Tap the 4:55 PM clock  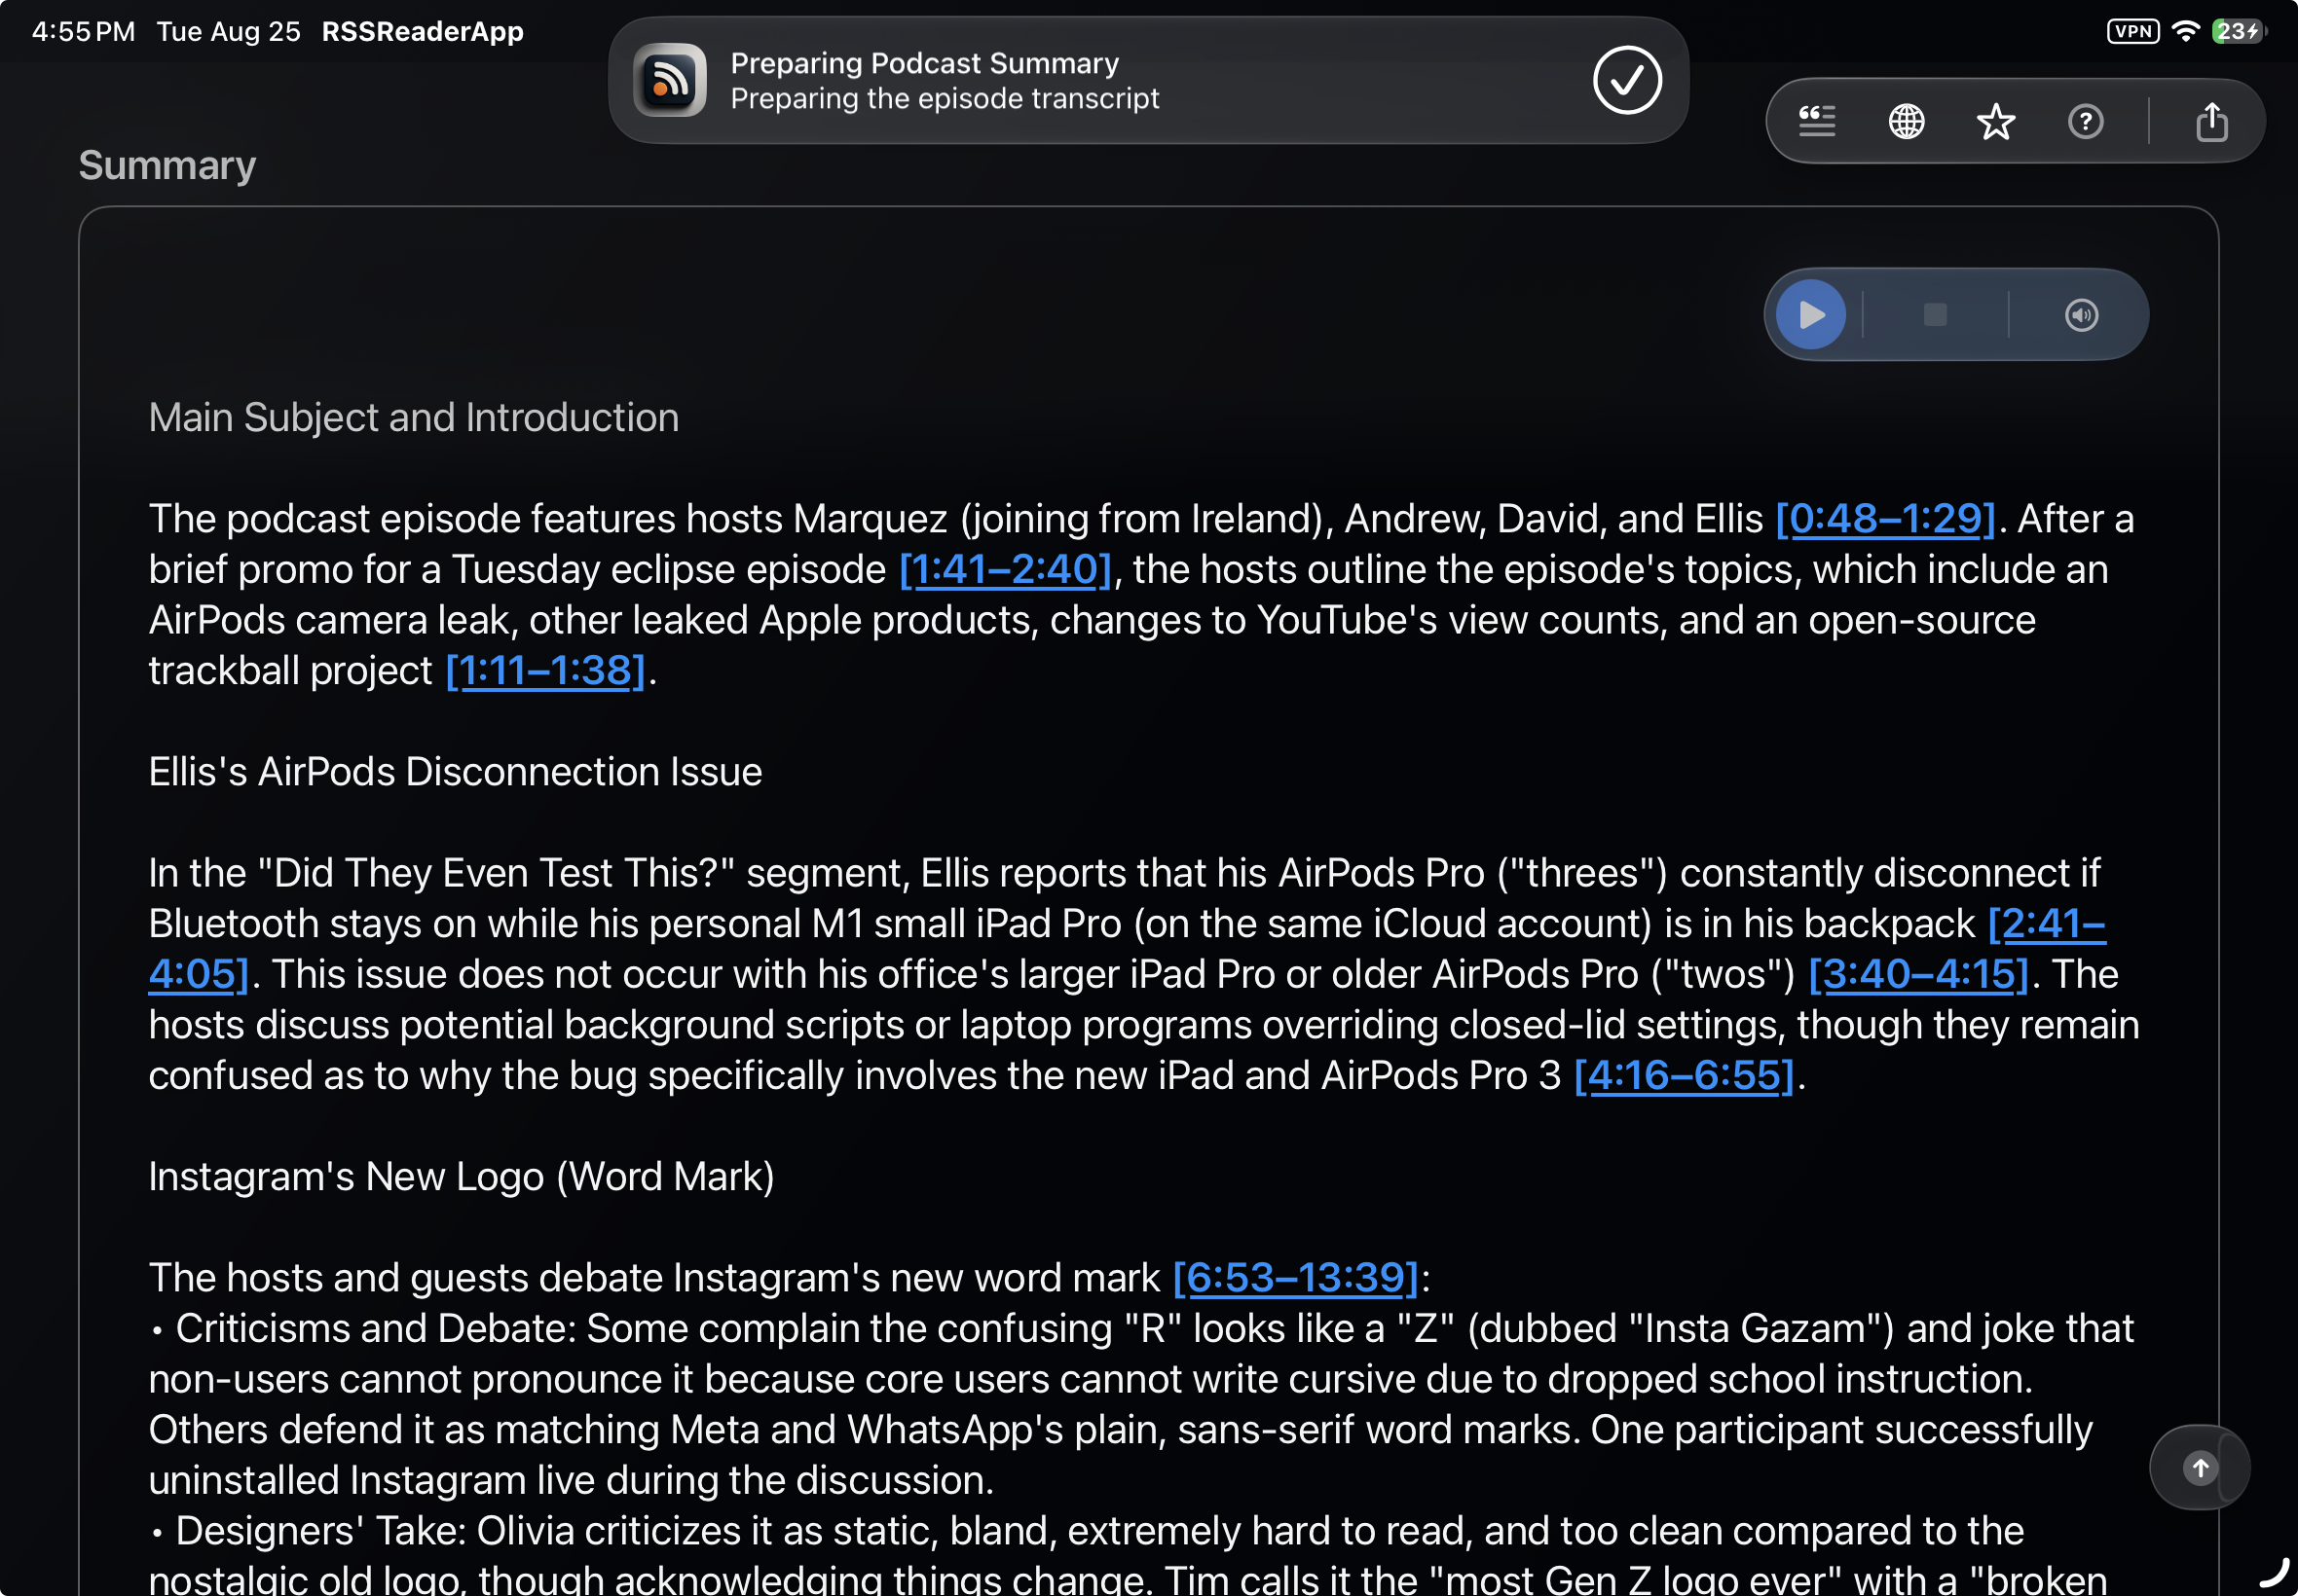(83, 31)
